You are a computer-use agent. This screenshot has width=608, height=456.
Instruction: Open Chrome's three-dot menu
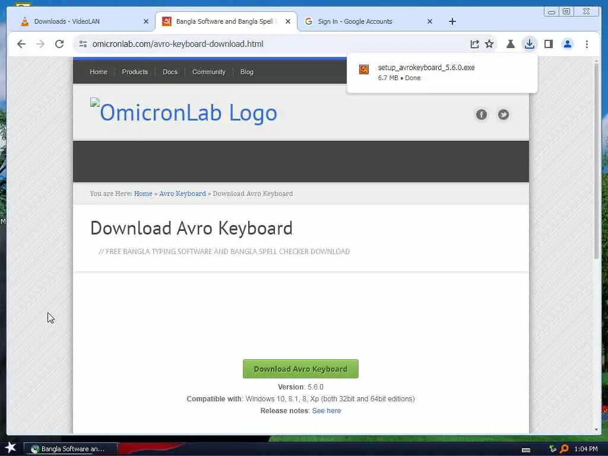[587, 44]
